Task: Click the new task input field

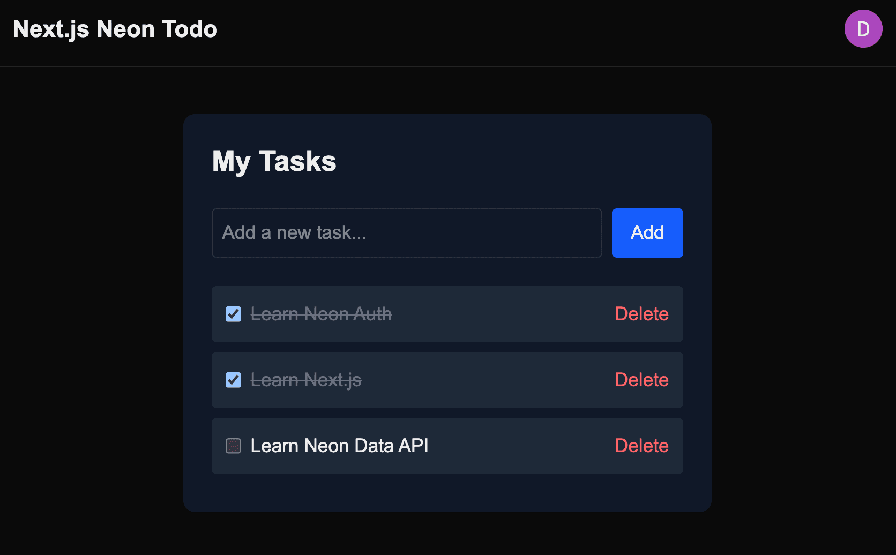Action: (x=406, y=232)
